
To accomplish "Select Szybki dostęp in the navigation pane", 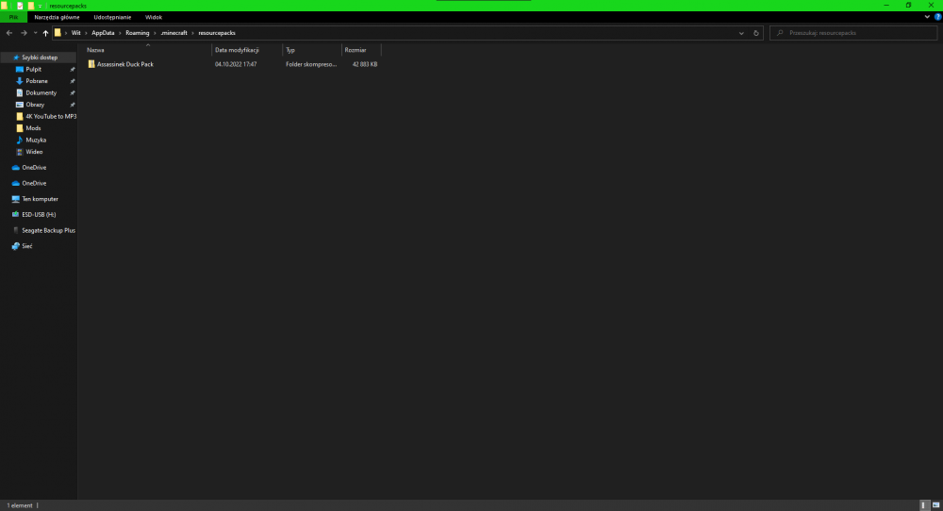I will (x=39, y=58).
